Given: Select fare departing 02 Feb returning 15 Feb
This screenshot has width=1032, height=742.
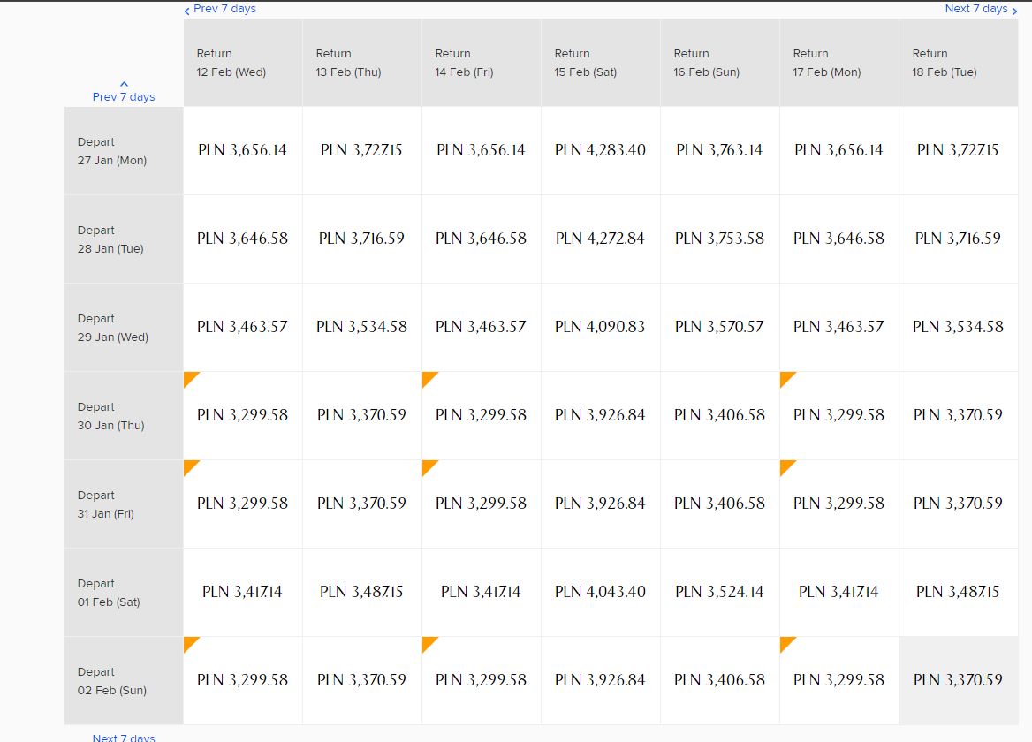Looking at the screenshot, I should click(x=600, y=680).
